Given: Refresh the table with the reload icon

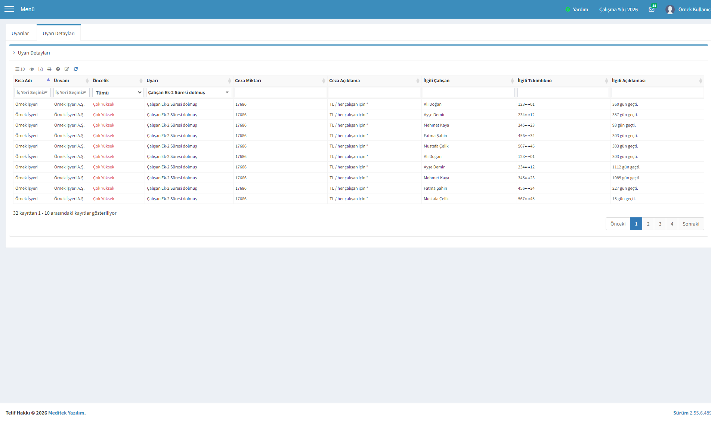Looking at the screenshot, I should (x=76, y=69).
